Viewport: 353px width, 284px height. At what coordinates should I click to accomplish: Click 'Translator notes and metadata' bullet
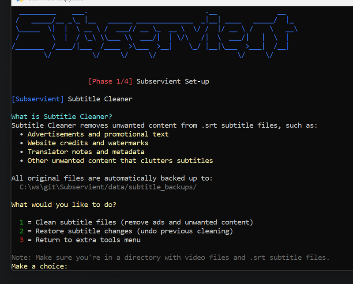pyautogui.click(x=86, y=151)
